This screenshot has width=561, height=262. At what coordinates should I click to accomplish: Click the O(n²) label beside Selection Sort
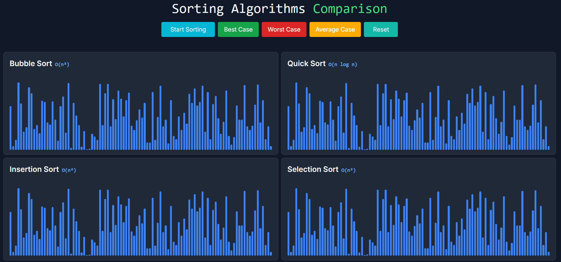[349, 170]
